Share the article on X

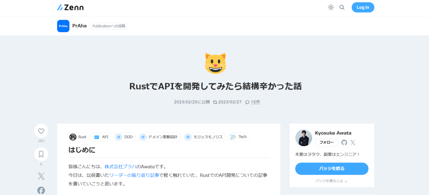(41, 176)
